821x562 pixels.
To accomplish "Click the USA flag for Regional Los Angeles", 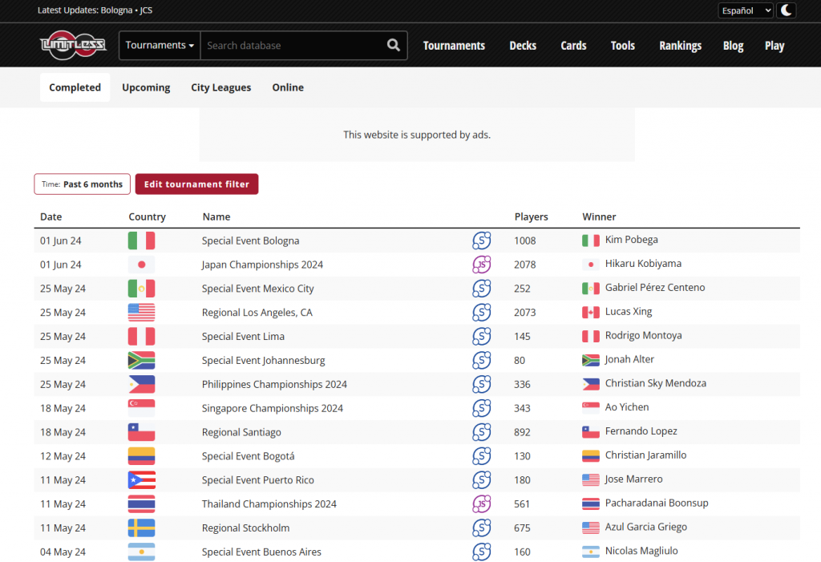I will pyautogui.click(x=141, y=313).
